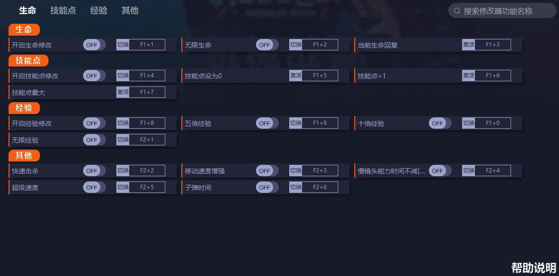
Task: Click 激活 next to 技能点+1
Action: 468,75
